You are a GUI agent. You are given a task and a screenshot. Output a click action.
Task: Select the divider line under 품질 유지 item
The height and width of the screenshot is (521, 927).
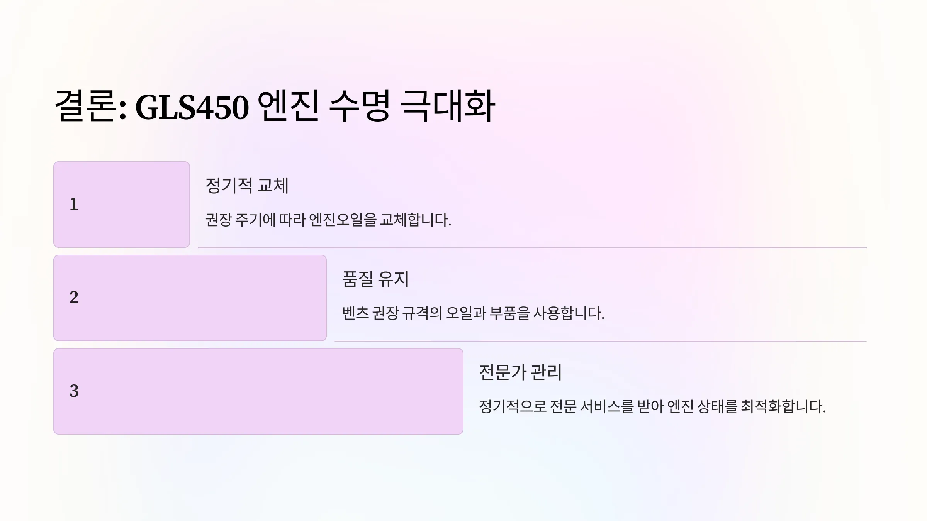[601, 341]
